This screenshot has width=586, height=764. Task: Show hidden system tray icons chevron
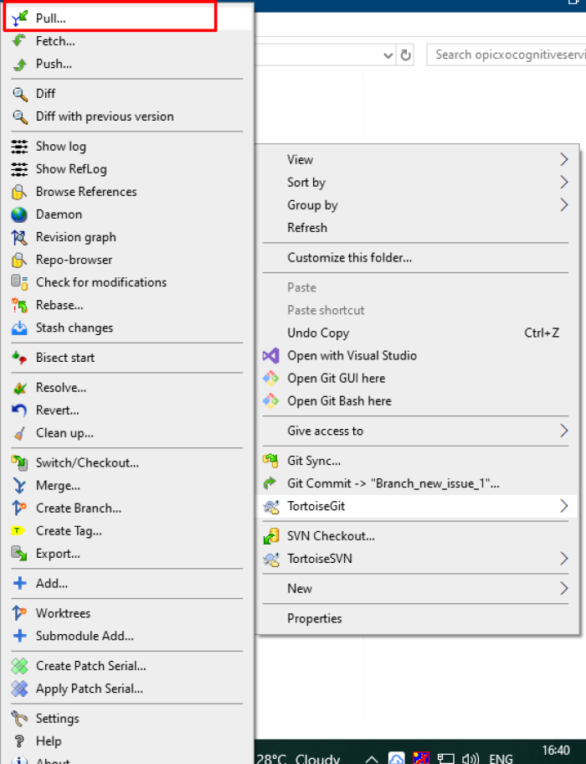click(x=372, y=759)
